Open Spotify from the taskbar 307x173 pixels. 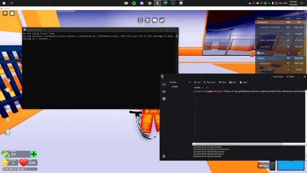click(x=134, y=3)
